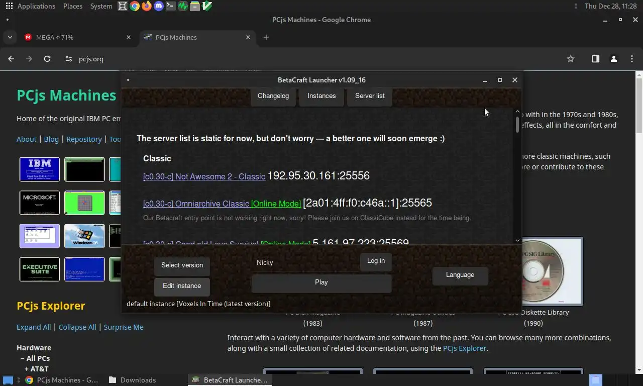Viewport: 643px width, 386px height.
Task: View site information icon beside pcjs.org
Action: tap(69, 59)
